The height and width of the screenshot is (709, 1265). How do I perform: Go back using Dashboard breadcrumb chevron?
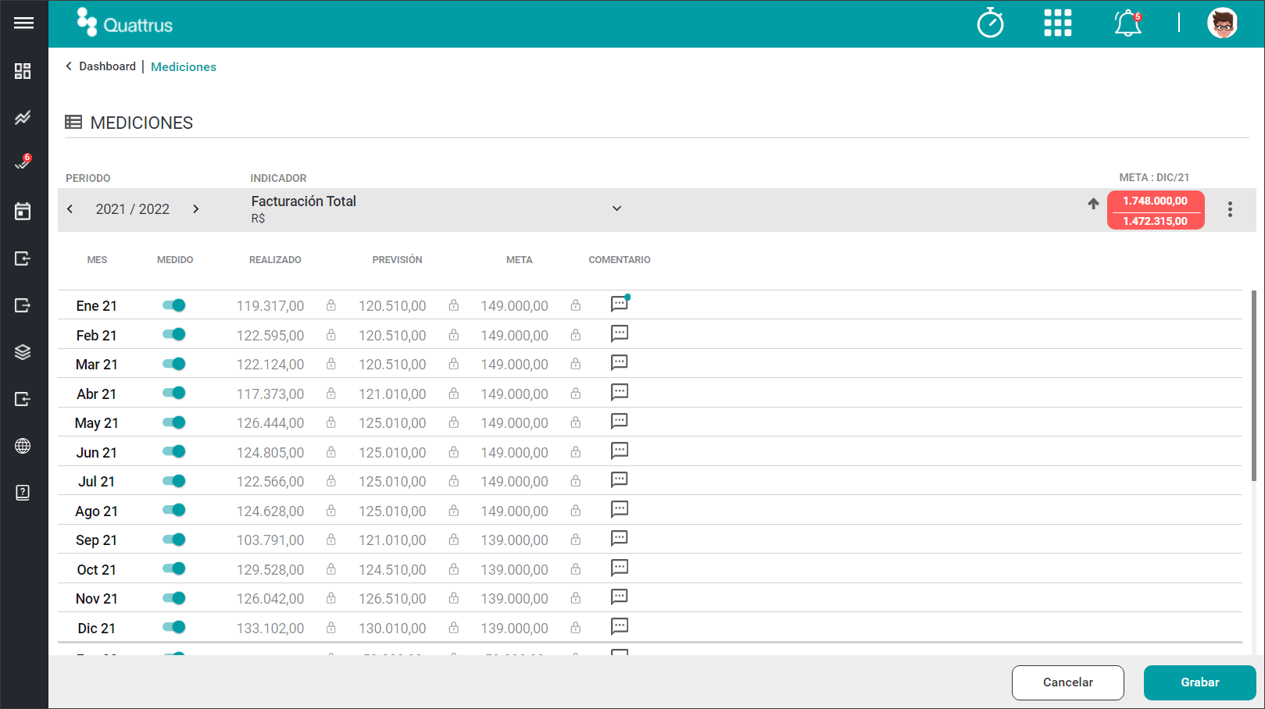[69, 66]
